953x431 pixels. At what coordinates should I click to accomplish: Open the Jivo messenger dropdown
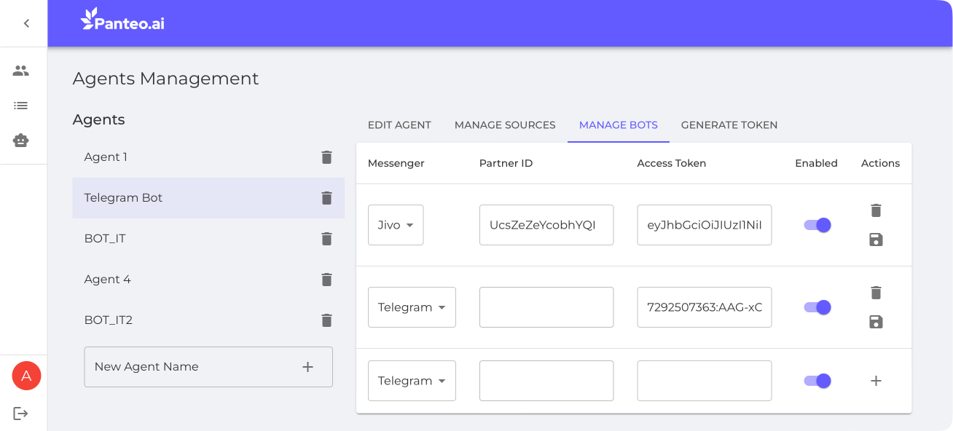[x=396, y=225]
